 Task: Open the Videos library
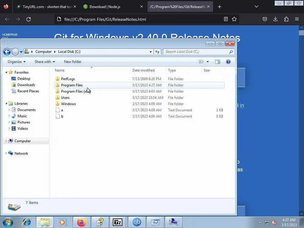[23, 128]
